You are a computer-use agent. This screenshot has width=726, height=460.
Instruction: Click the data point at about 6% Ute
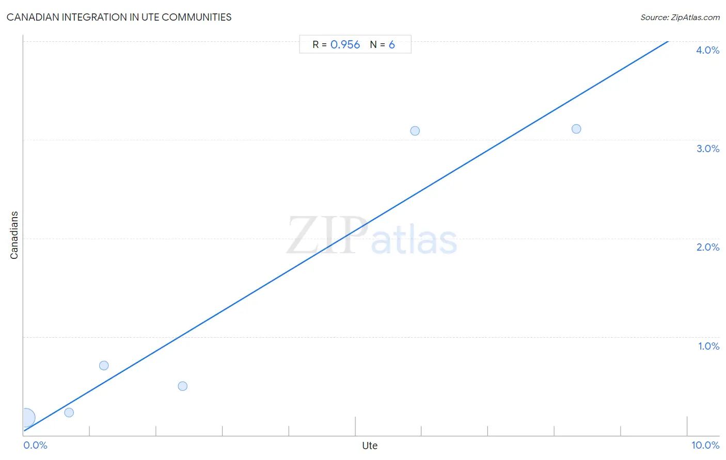(x=415, y=131)
